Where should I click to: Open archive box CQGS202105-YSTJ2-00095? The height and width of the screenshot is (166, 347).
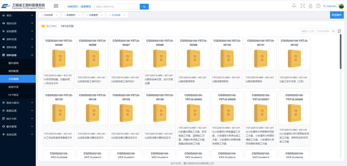click(59, 59)
